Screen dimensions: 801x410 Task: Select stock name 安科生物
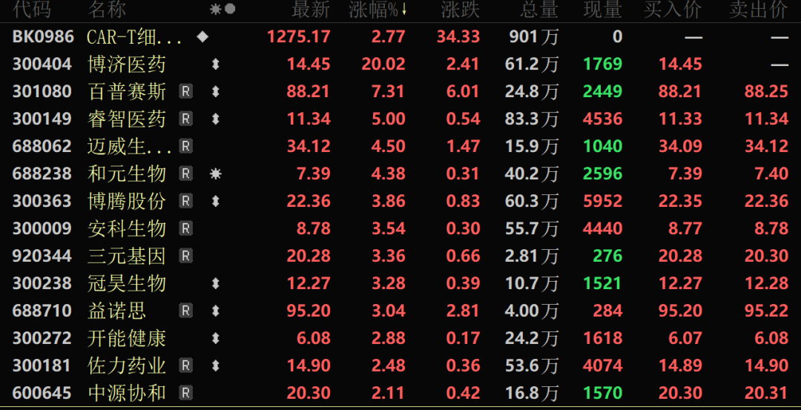click(x=127, y=228)
